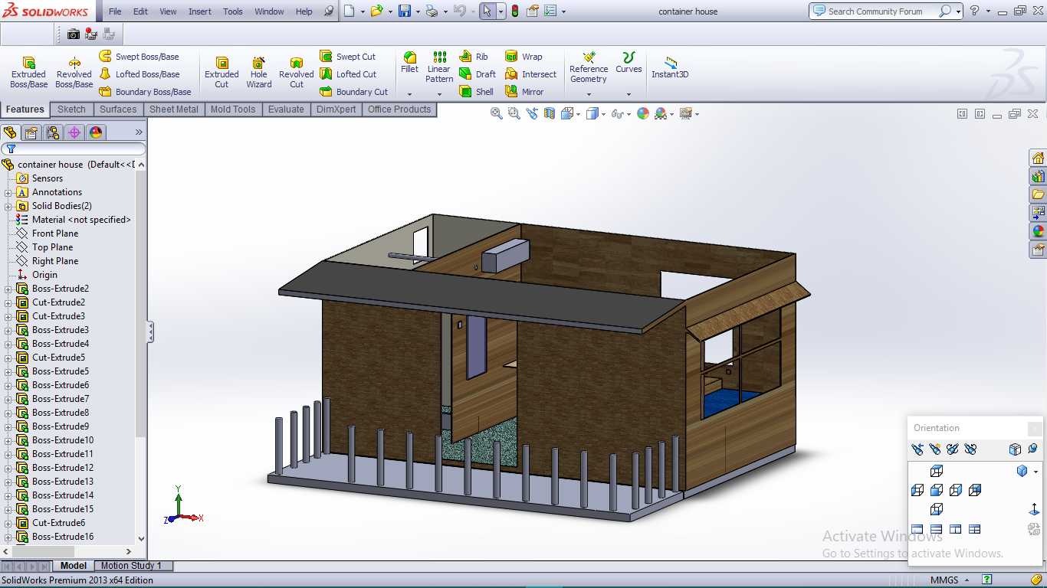This screenshot has height=588, width=1047.
Task: Select the Front Plane in tree
Action: coord(55,234)
